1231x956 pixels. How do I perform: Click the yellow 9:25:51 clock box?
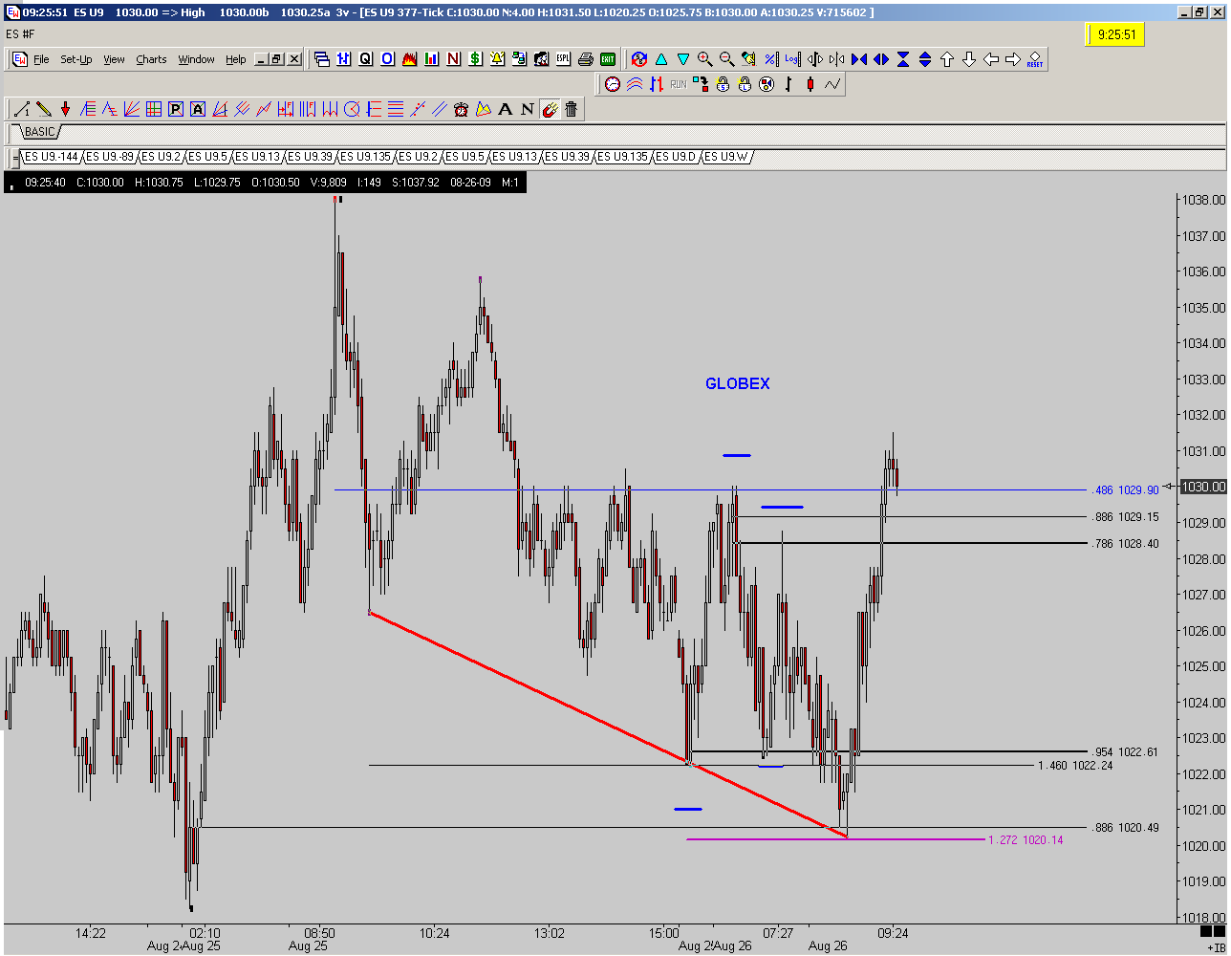[x=1115, y=34]
